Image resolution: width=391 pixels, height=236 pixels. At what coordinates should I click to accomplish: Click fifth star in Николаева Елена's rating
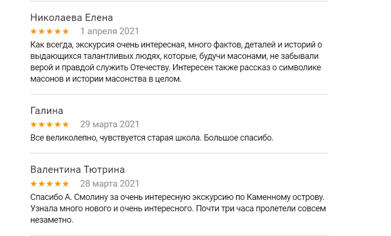[65, 32]
